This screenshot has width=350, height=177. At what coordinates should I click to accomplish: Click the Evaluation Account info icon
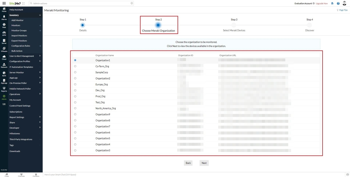pyautogui.click(x=314, y=4)
